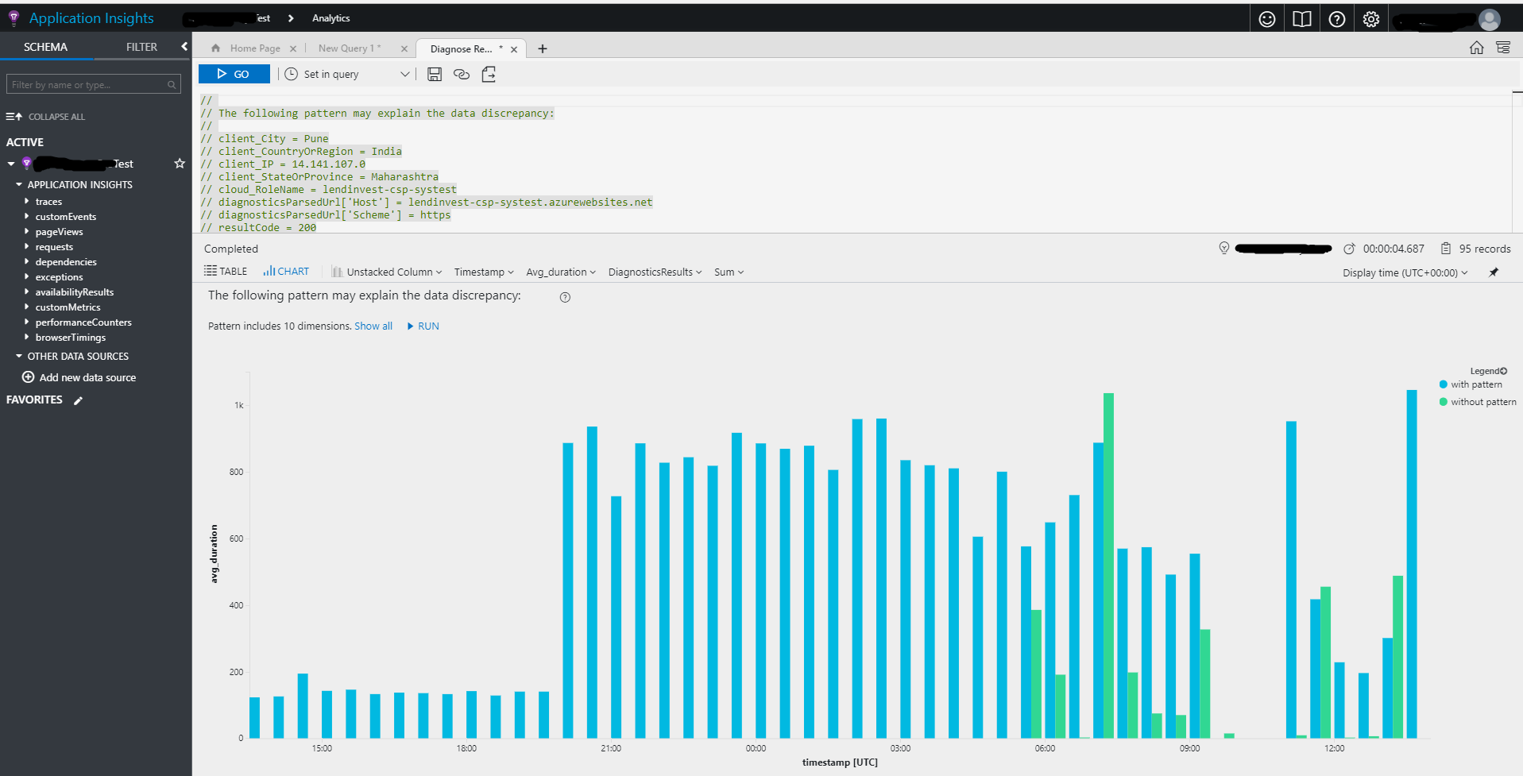Switch to the New Query 1 tab
Screen dimensions: 1523x776
(x=350, y=48)
